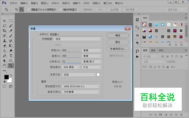Open the background contents dropdown
The width and height of the screenshot is (189, 118).
[79, 75]
